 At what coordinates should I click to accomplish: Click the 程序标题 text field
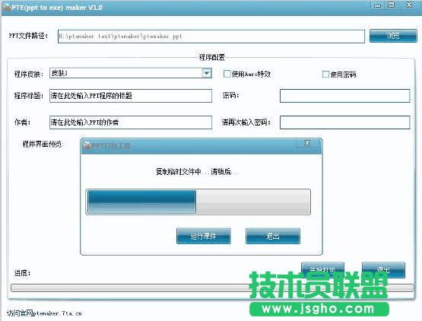[131, 96]
